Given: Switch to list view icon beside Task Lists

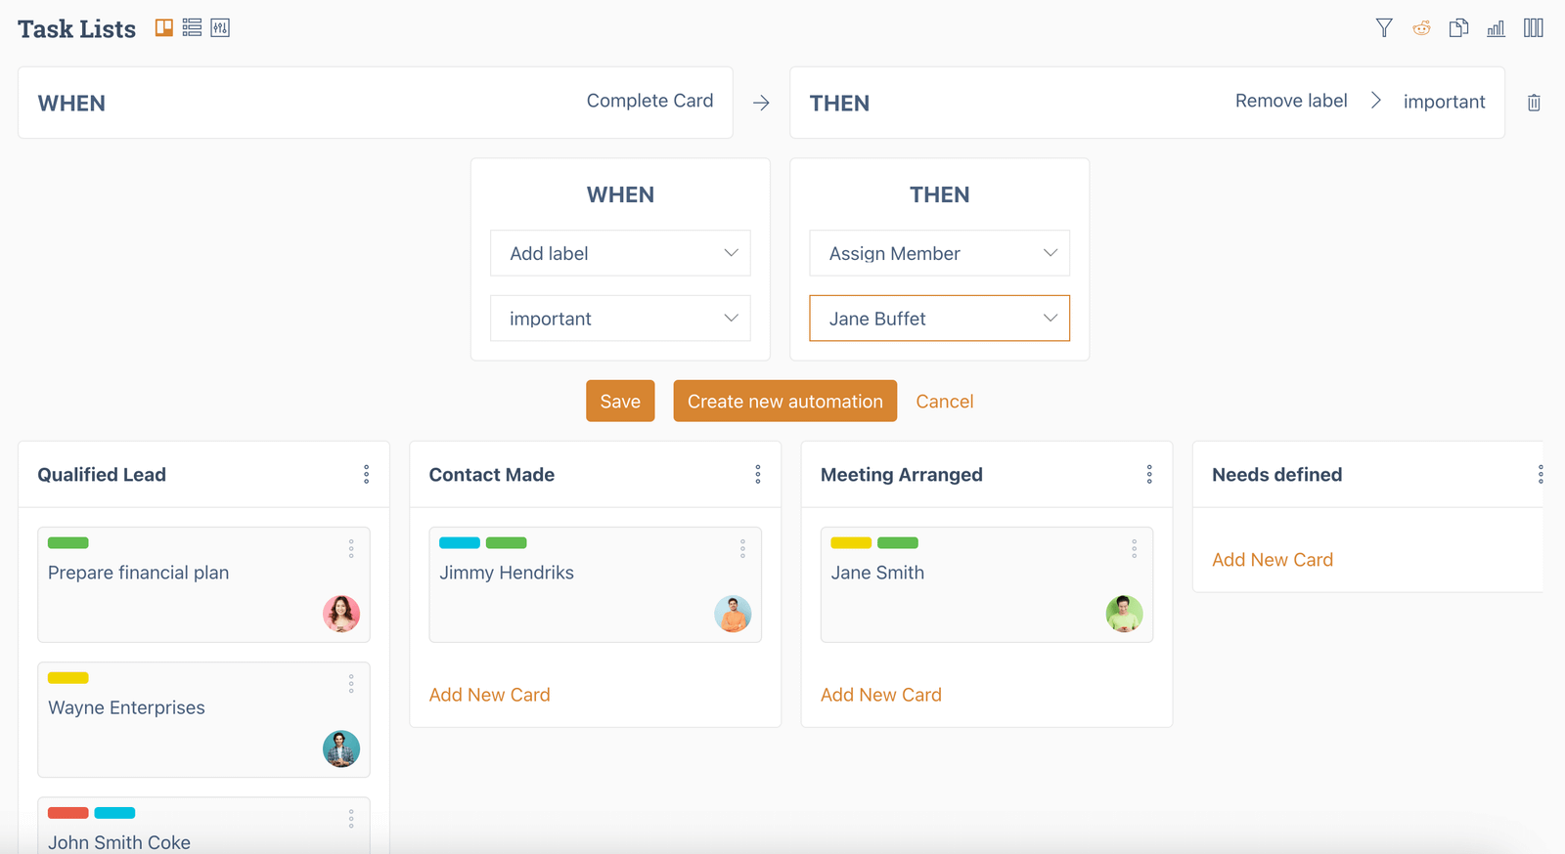Looking at the screenshot, I should (192, 27).
